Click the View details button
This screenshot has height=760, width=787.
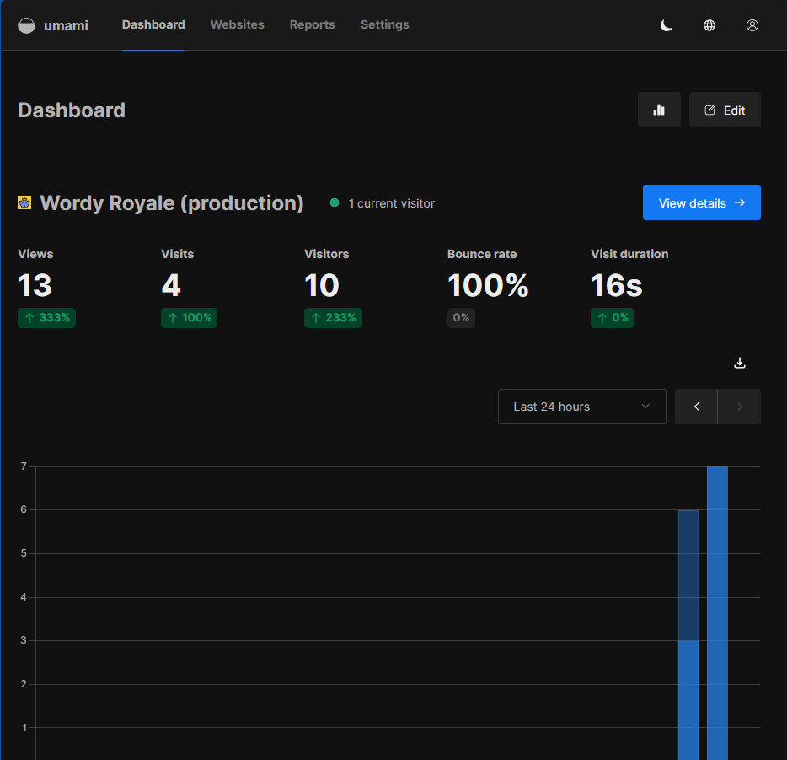pyautogui.click(x=702, y=202)
